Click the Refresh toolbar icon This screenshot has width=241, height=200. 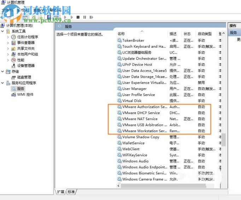pos(34,17)
